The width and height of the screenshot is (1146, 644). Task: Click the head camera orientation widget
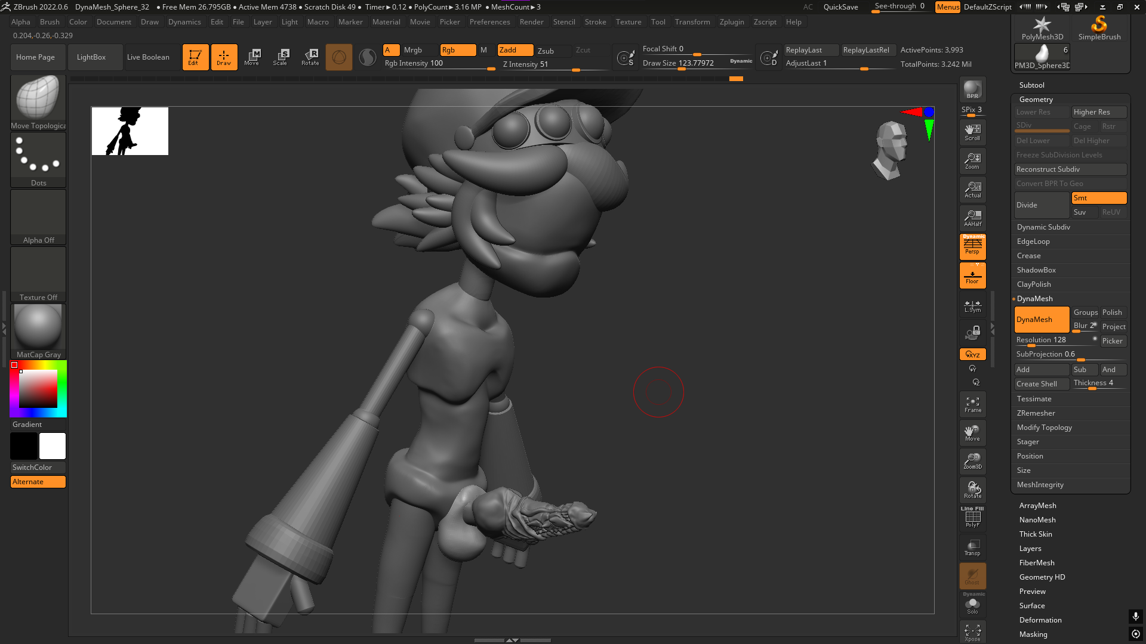pos(891,150)
